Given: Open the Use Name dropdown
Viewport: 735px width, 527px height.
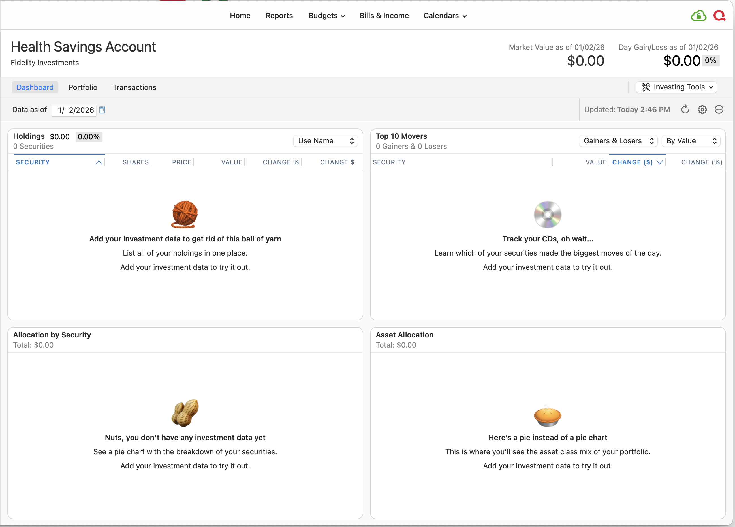Looking at the screenshot, I should click(x=325, y=141).
